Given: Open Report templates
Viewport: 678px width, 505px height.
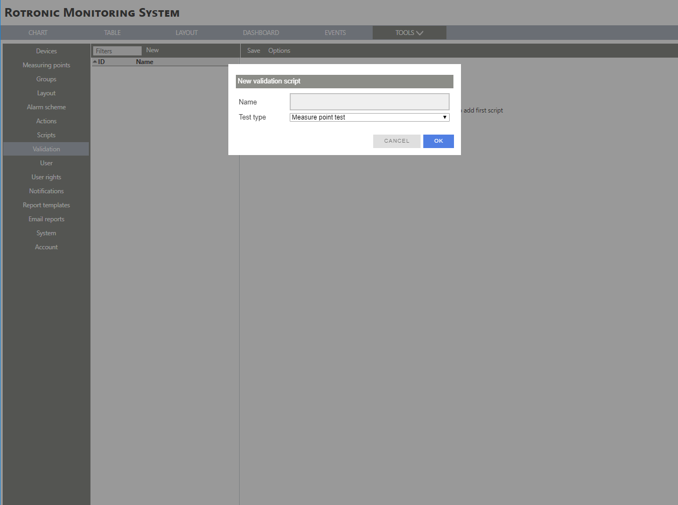Looking at the screenshot, I should pos(46,205).
